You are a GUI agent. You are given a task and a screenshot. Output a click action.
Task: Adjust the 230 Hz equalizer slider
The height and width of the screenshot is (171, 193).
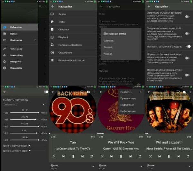coord(25,120)
